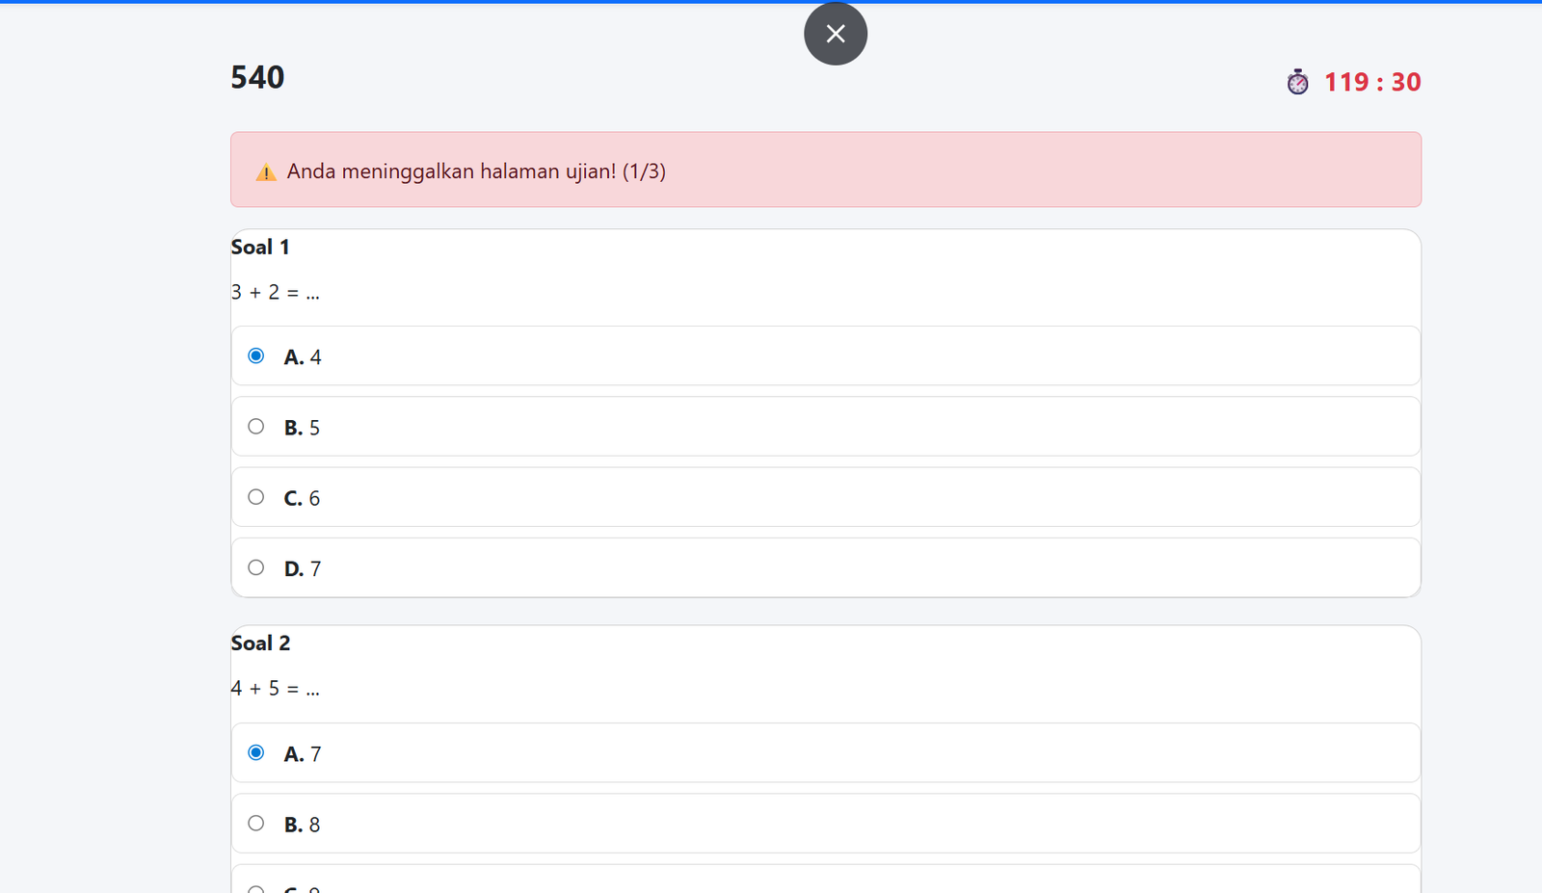Click the 'A. 7' answer label text

click(303, 754)
